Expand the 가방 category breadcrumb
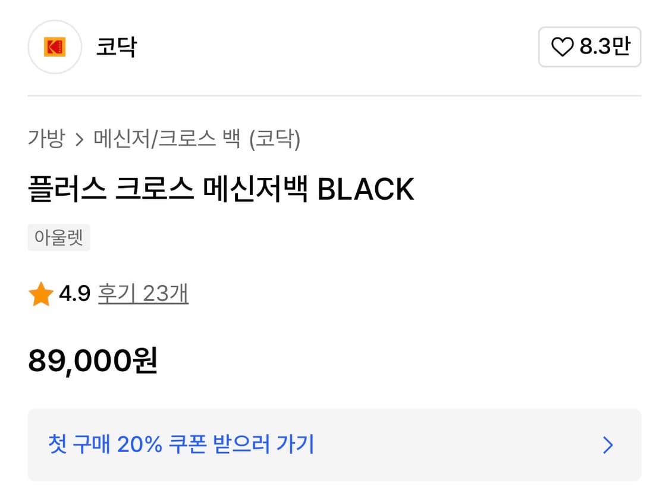Screen dimensions: 669x492 [x=47, y=138]
